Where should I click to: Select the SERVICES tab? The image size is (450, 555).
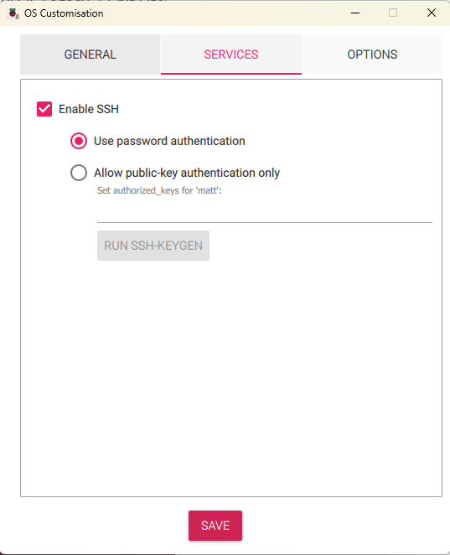point(231,54)
